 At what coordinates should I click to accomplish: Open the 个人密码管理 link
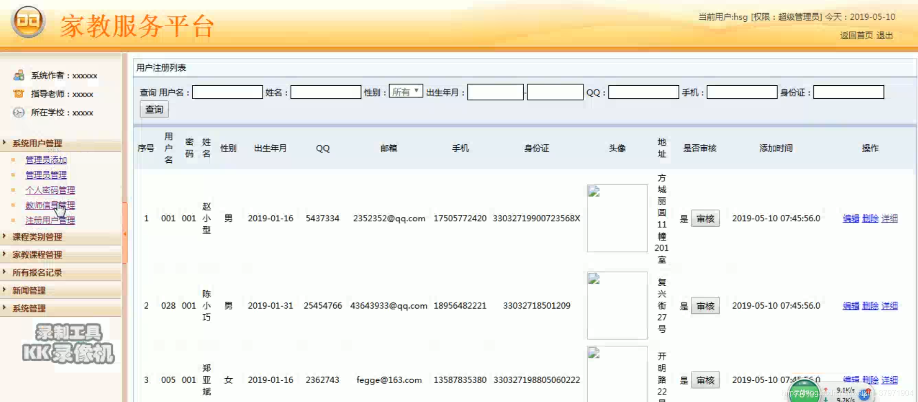coord(50,190)
